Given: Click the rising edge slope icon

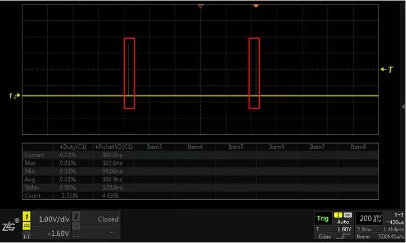Looking at the screenshot, I should 344,236.
